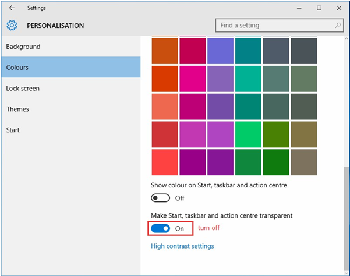Pick the periwinkle blue swatch in first full row
The image size is (350, 276).
(x=220, y=51)
